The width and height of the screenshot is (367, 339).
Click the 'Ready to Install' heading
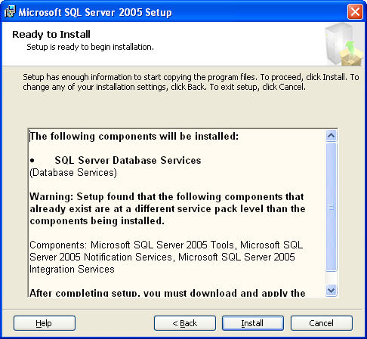tap(51, 35)
